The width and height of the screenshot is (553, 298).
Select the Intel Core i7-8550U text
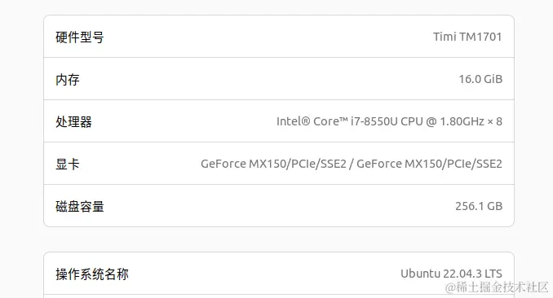click(x=337, y=121)
